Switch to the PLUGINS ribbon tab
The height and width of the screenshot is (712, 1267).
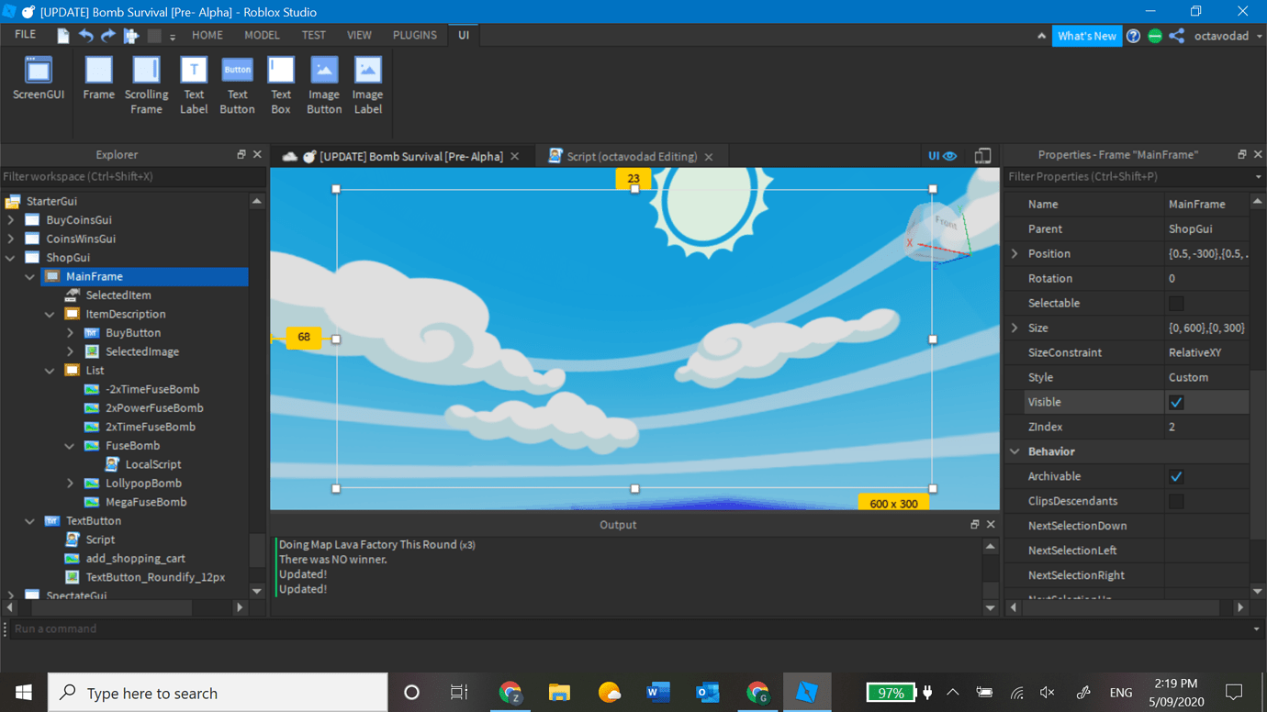(x=415, y=35)
